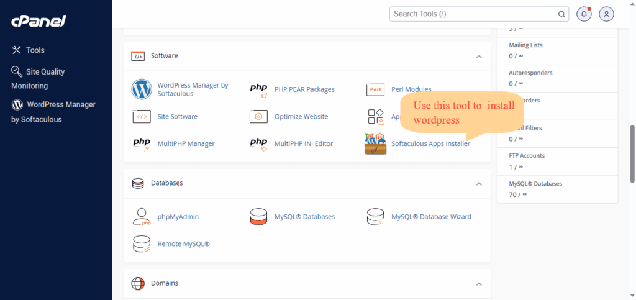Viewport: 636px width, 300px height.
Task: Open Site Software
Action: (177, 116)
